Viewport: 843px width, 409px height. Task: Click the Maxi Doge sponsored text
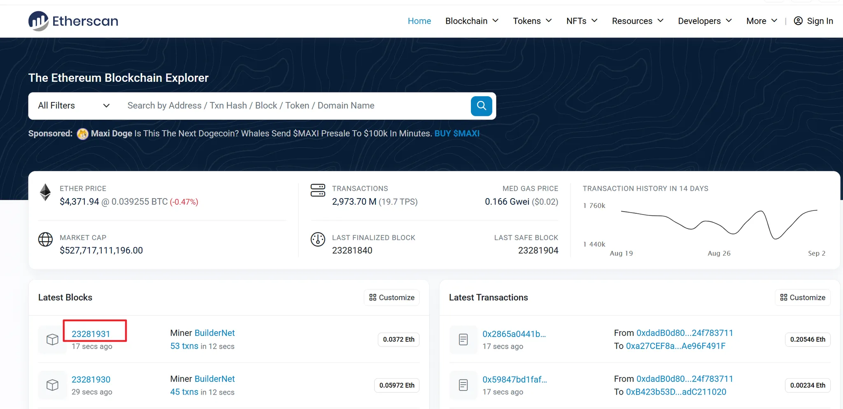(x=112, y=134)
